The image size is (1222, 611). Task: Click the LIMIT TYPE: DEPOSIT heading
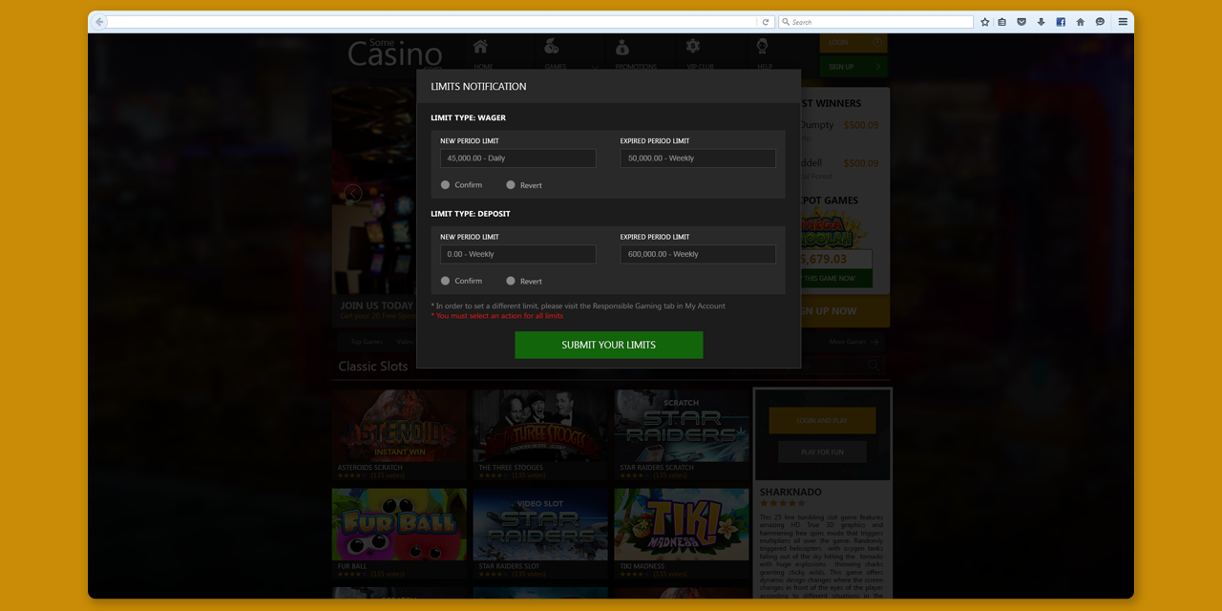click(471, 214)
